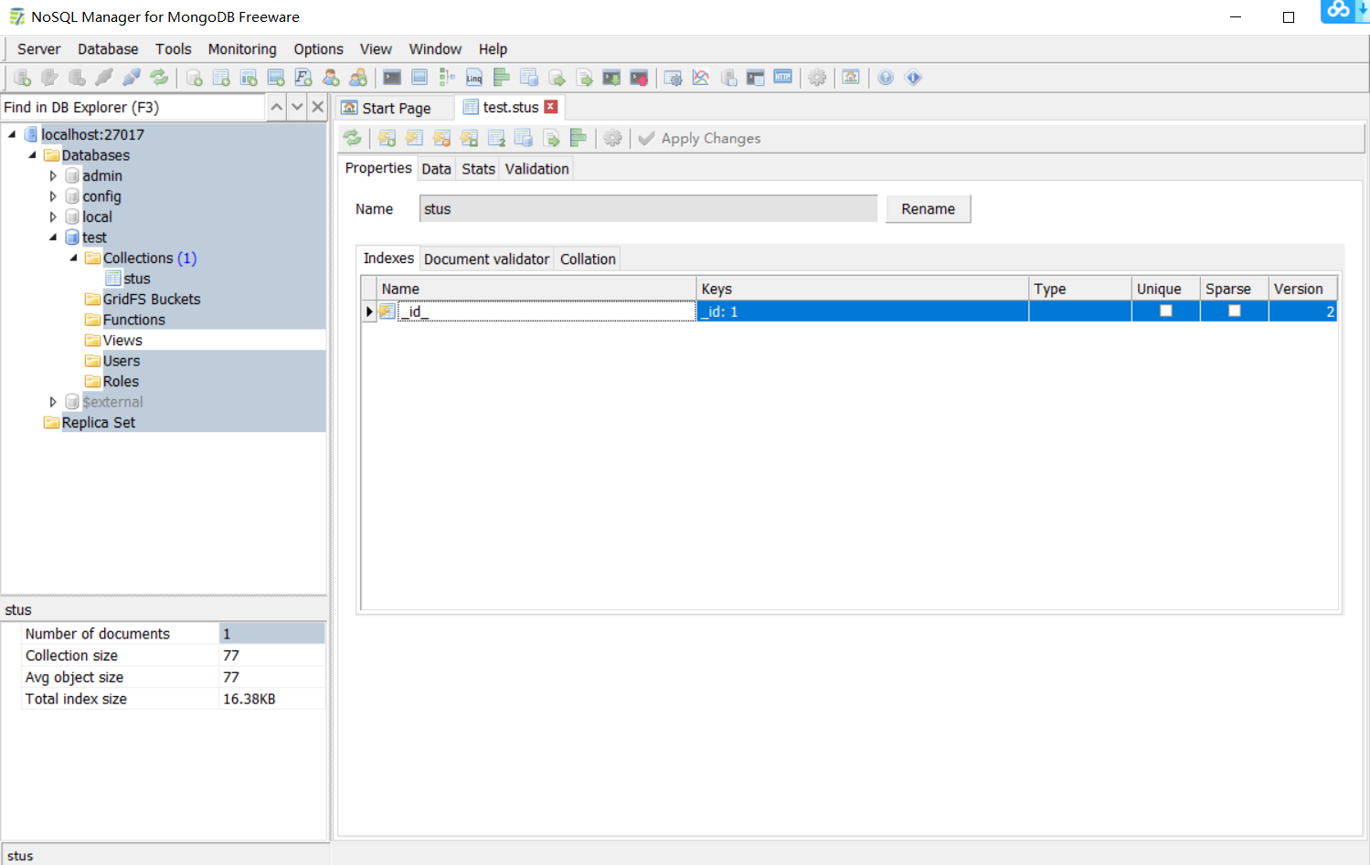Open the Document validator sub-tab

coord(486,259)
